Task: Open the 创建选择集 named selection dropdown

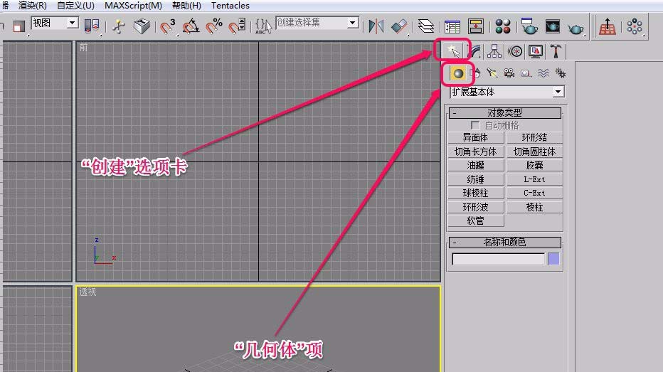Action: click(317, 23)
